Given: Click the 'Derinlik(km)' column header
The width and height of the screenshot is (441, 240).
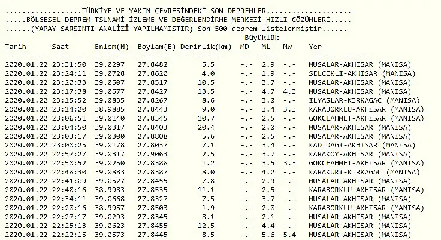Looking at the screenshot, I should tap(206, 47).
